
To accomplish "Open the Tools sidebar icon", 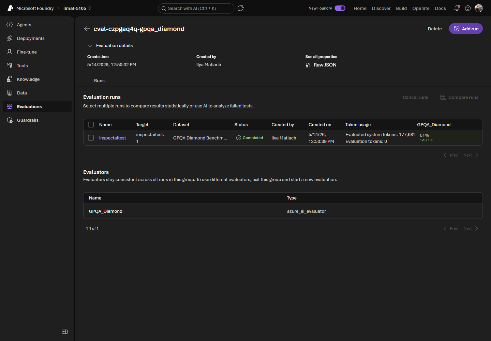I will pyautogui.click(x=10, y=65).
